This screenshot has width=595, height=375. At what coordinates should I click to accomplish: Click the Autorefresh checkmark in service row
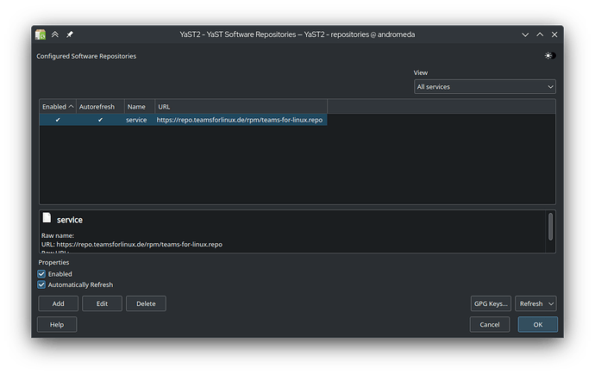[x=100, y=120]
